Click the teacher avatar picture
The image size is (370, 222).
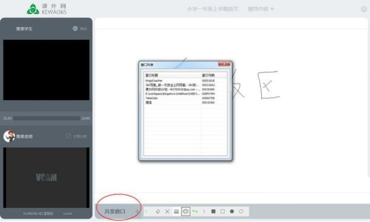9,136
